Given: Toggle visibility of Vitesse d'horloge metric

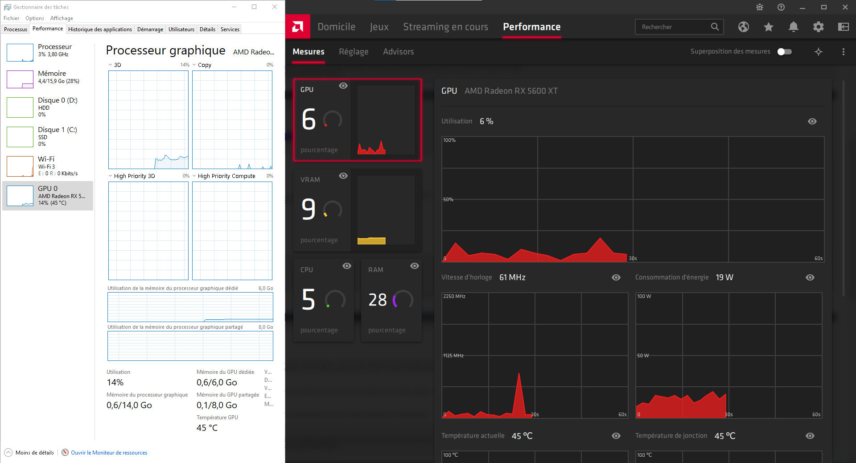Looking at the screenshot, I should [616, 277].
